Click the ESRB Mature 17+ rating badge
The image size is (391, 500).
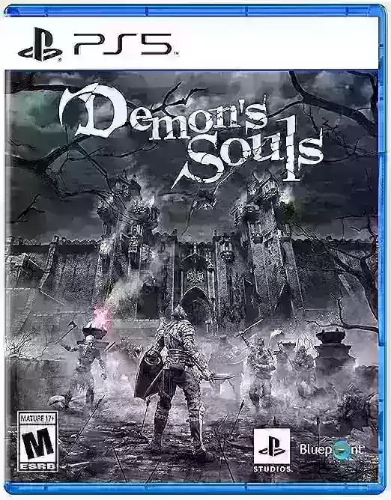(x=38, y=442)
